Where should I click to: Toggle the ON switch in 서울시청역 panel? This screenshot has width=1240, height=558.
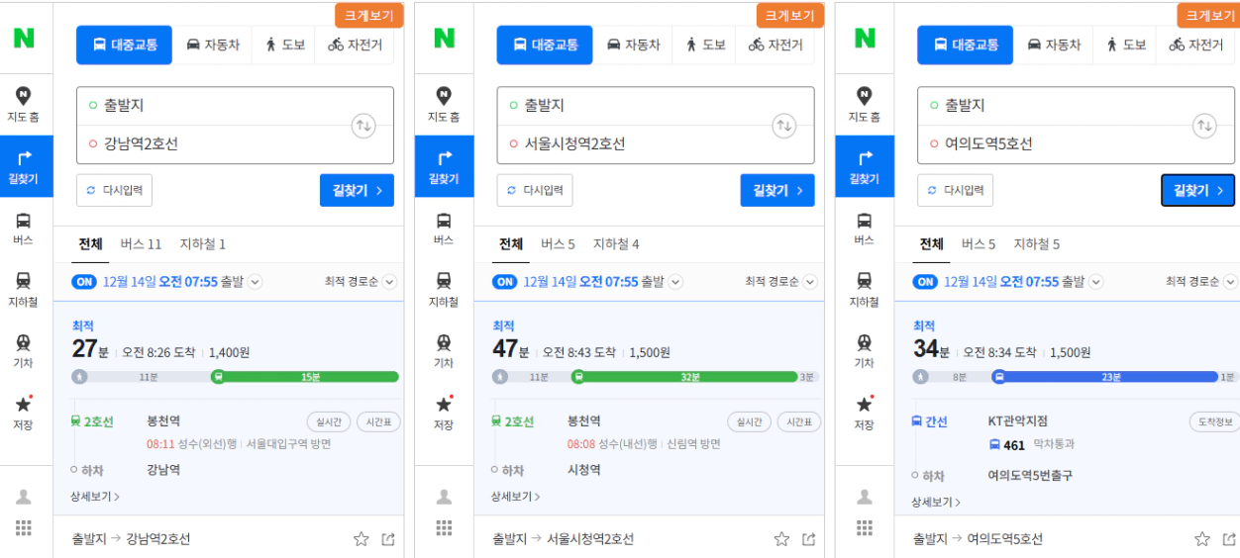(505, 282)
